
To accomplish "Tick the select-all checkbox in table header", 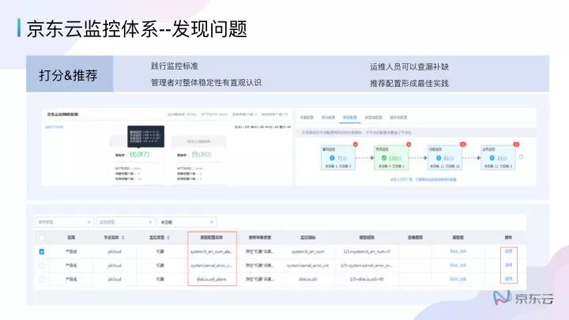I will click(41, 238).
